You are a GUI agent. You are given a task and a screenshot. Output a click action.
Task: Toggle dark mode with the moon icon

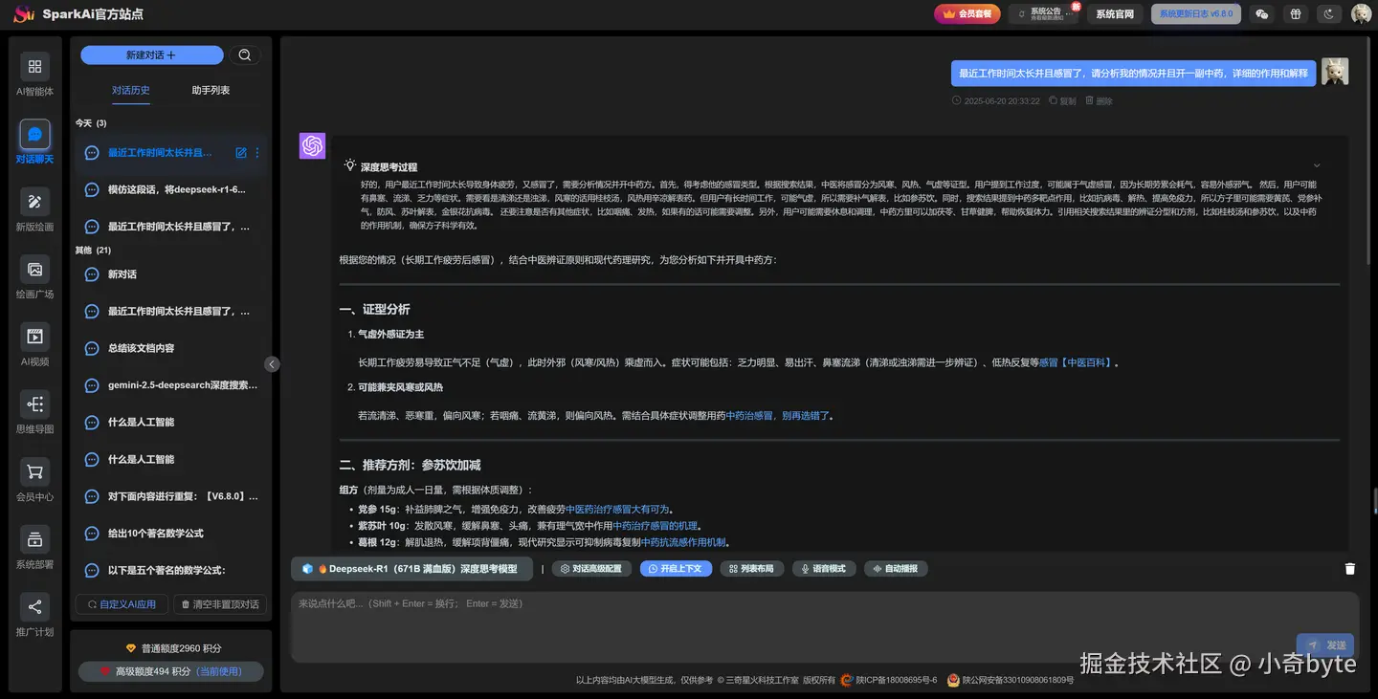tap(1328, 14)
